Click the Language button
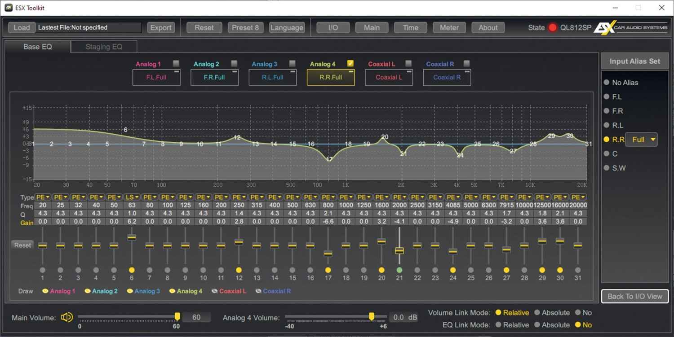 [x=287, y=27]
